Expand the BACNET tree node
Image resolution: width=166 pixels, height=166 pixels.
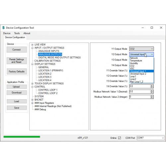click(32, 100)
